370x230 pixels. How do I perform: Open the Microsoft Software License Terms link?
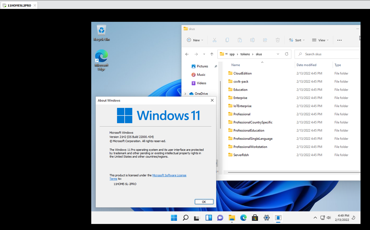point(169,175)
